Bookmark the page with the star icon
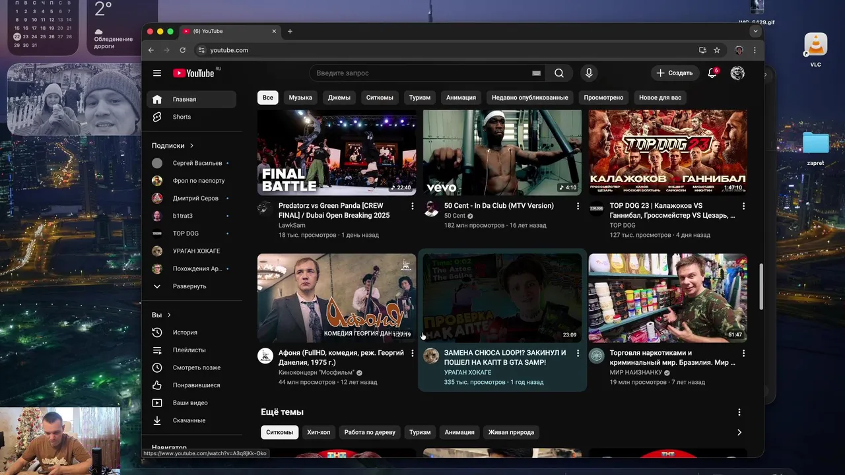This screenshot has width=845, height=475. coord(717,50)
